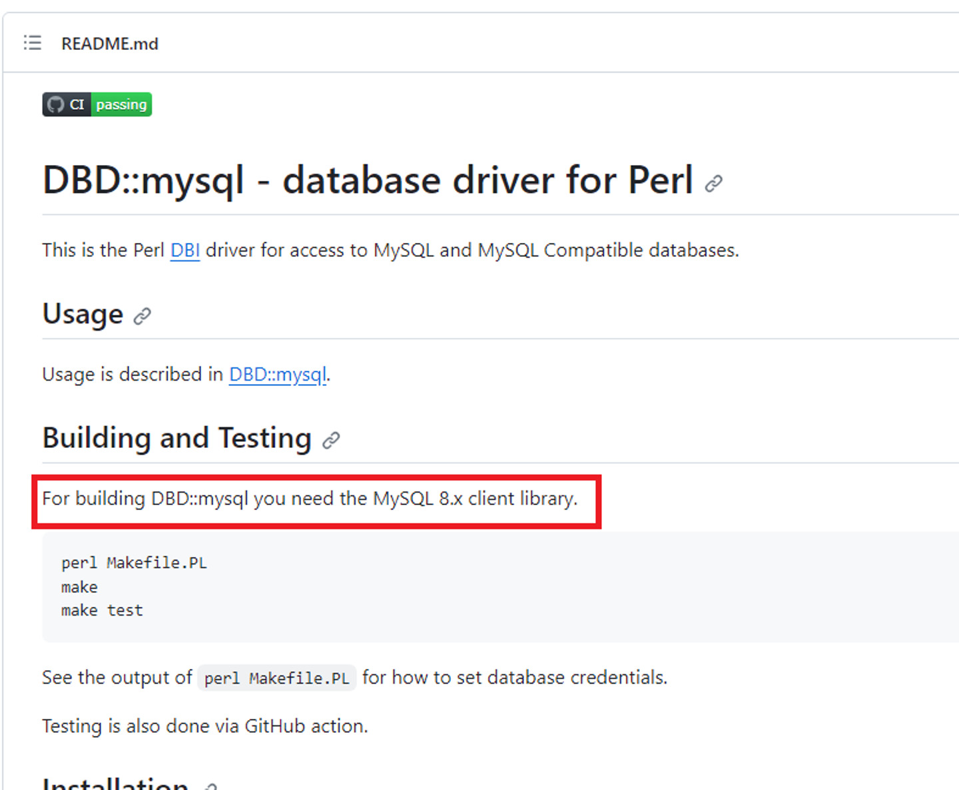The width and height of the screenshot is (959, 790).
Task: Click the MySQL 8.x client library sentence
Action: pyautogui.click(x=310, y=498)
